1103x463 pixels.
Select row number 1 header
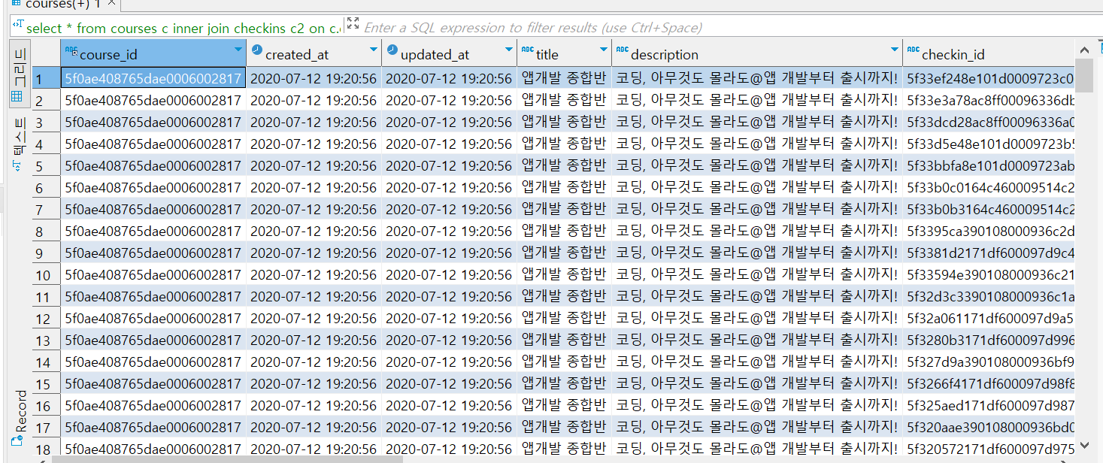click(x=46, y=78)
